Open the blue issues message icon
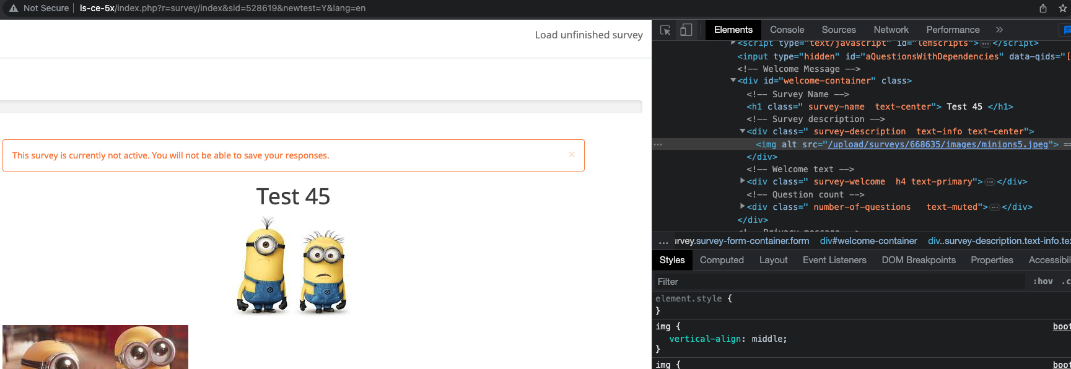The height and width of the screenshot is (369, 1071). (1066, 30)
